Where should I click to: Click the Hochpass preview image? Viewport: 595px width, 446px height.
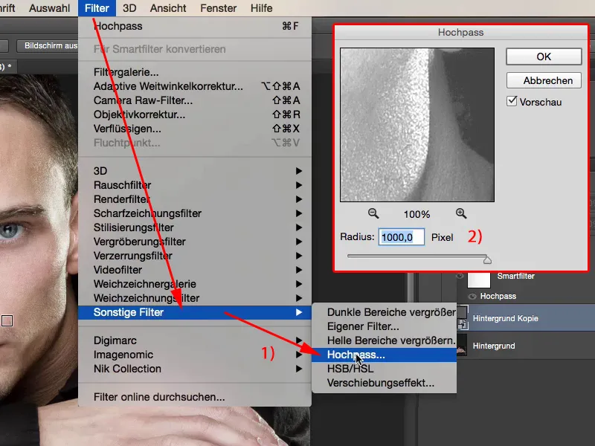coord(417,125)
